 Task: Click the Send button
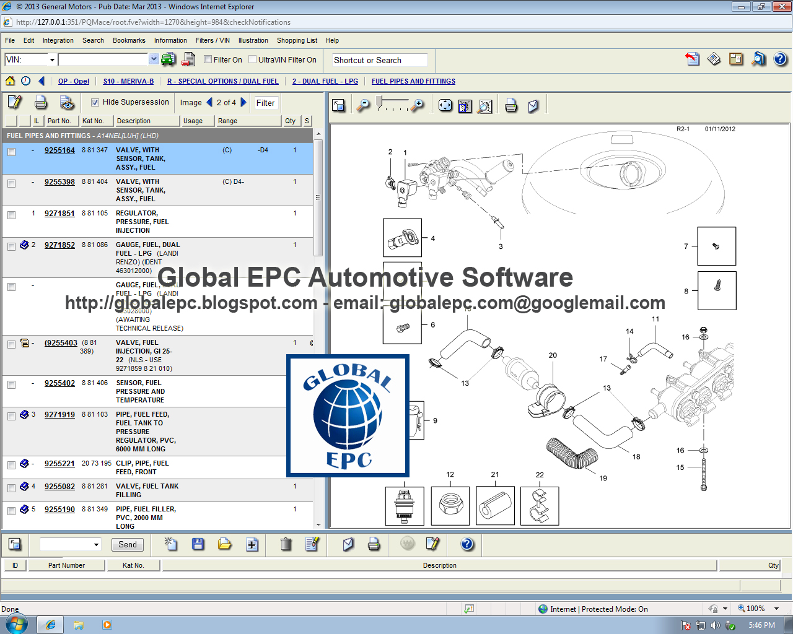pyautogui.click(x=127, y=545)
